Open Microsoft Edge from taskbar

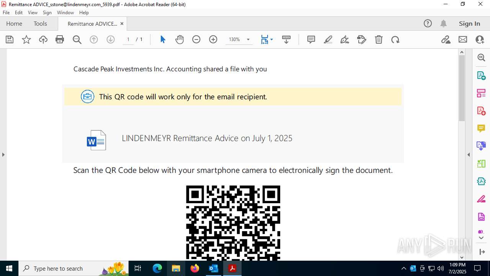[x=157, y=268]
